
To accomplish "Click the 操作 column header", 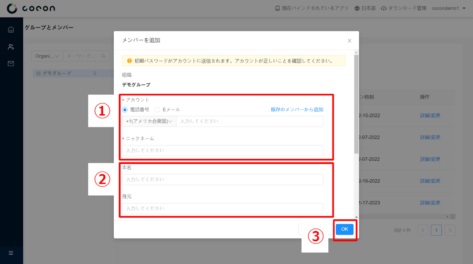I will 425,97.
